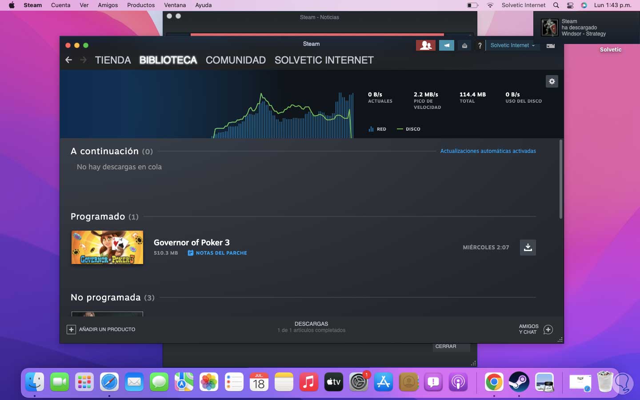
Task: Open App Store from the dock
Action: (384, 381)
